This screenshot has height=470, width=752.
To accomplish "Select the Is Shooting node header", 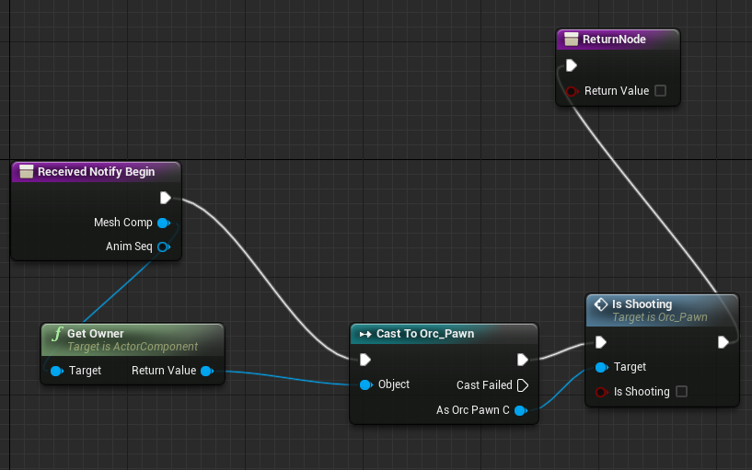I will tap(663, 311).
